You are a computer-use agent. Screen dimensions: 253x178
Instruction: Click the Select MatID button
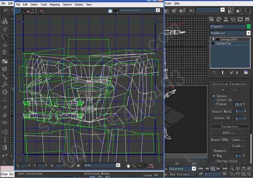(222, 112)
